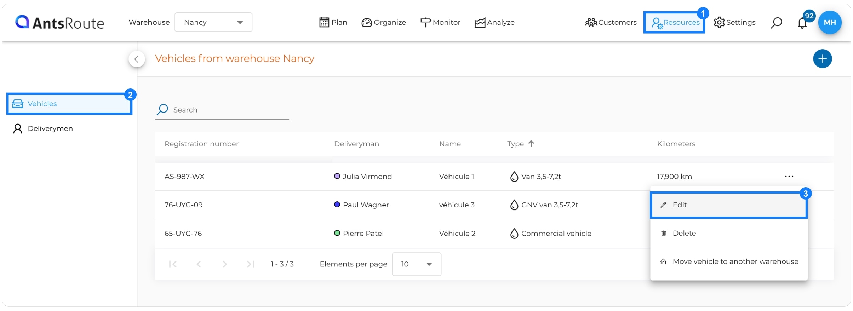This screenshot has height=311, width=853.
Task: Go to next page of vehicles
Action: point(224,264)
